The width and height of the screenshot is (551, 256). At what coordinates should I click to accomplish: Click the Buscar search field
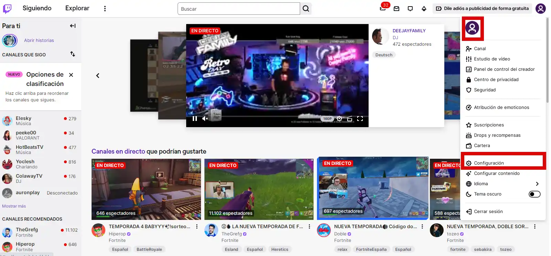point(239,9)
